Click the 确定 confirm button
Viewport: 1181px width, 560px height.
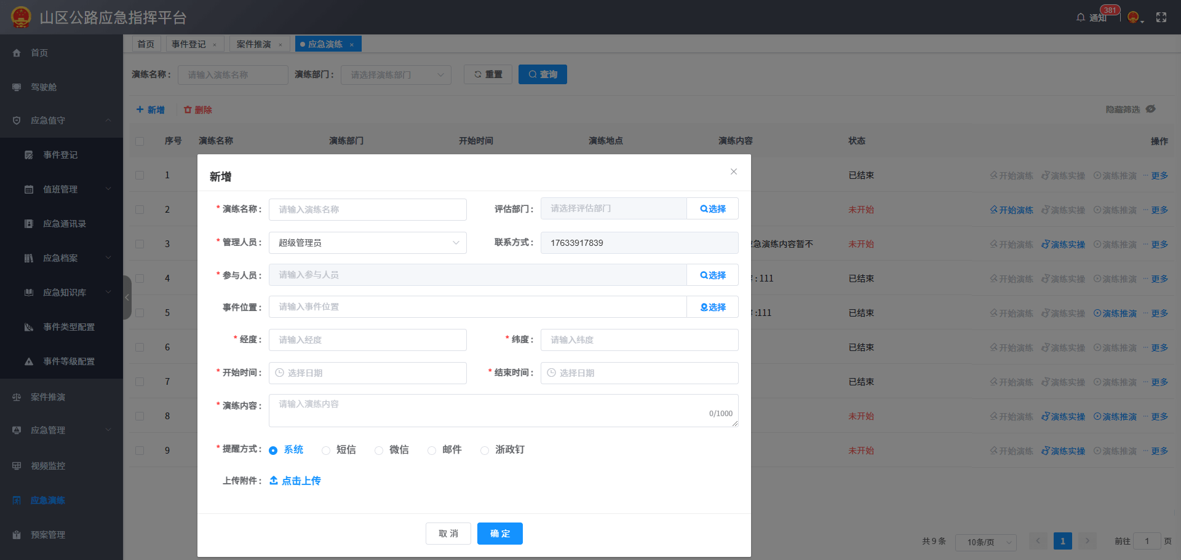(499, 534)
